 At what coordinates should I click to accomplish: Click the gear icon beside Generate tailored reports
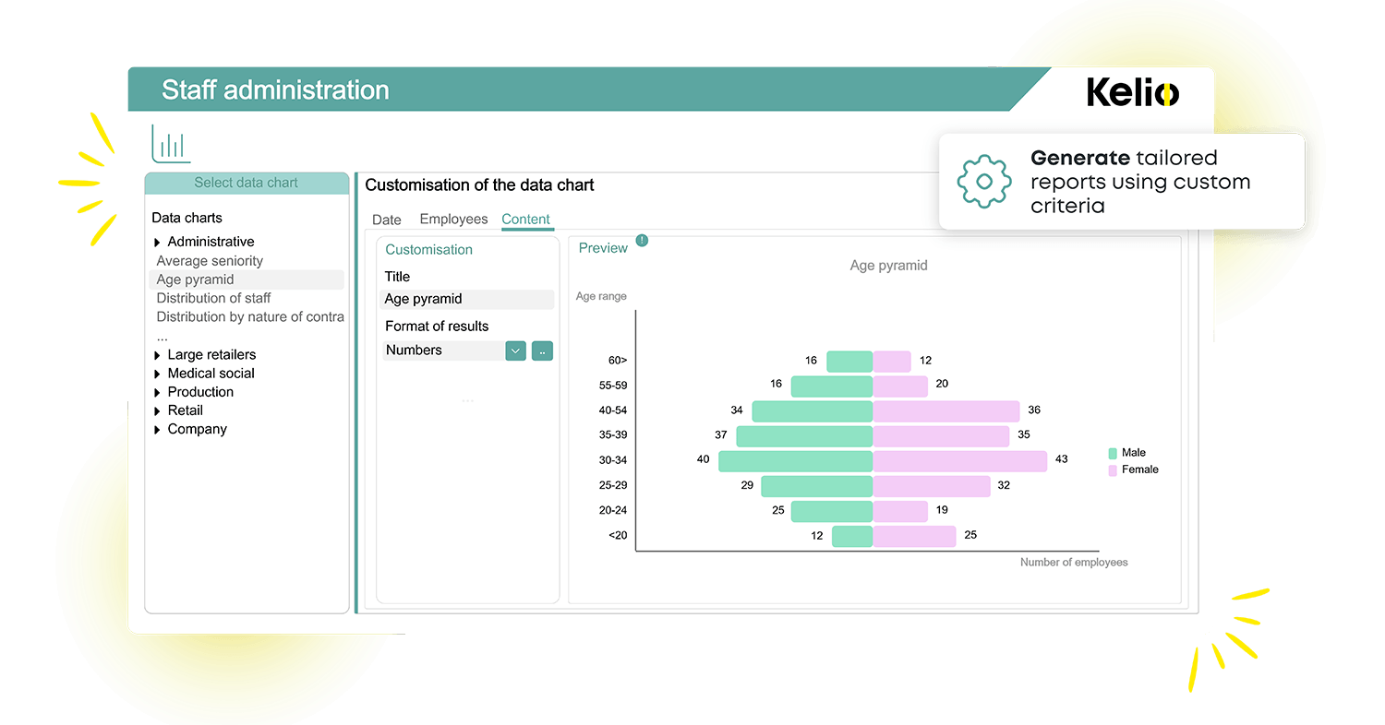(x=984, y=181)
